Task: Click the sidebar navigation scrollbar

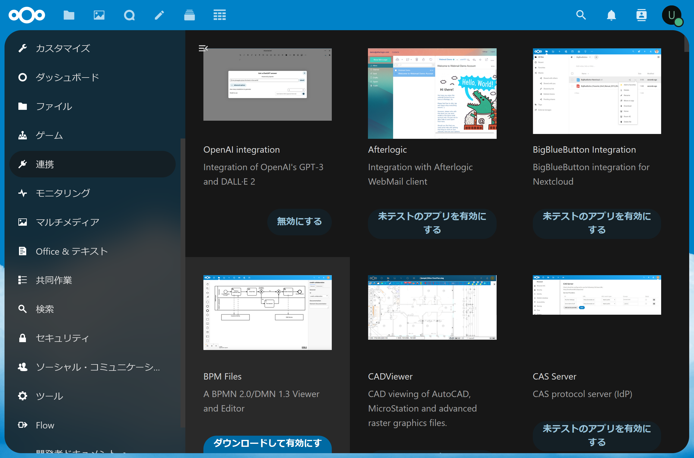Action: click(x=182, y=282)
